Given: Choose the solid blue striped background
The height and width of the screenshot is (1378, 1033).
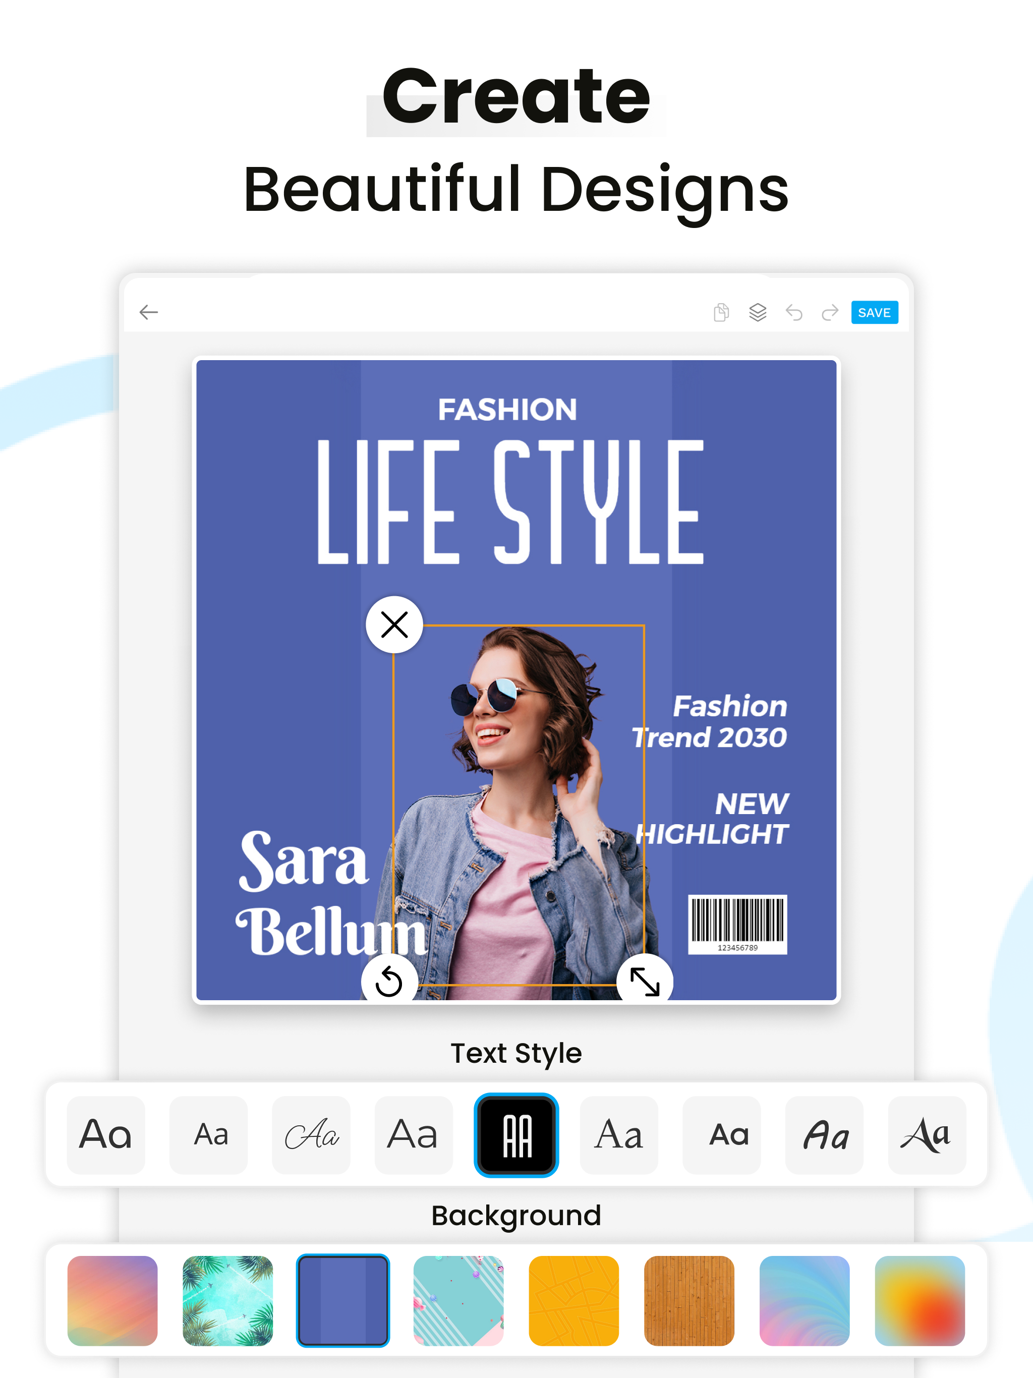Looking at the screenshot, I should pos(342,1300).
